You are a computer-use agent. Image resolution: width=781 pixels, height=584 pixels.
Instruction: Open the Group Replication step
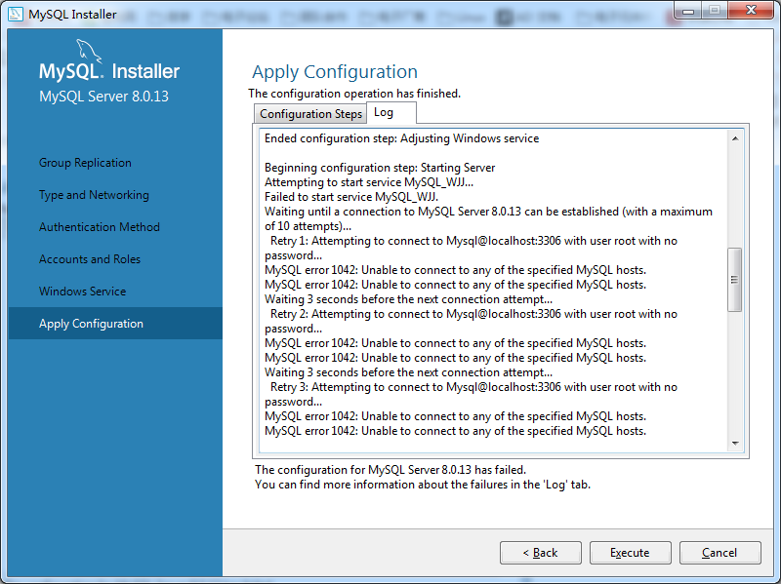85,163
